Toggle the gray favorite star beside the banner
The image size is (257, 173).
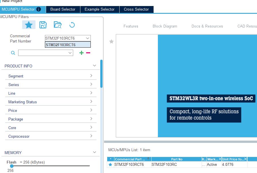(112, 41)
